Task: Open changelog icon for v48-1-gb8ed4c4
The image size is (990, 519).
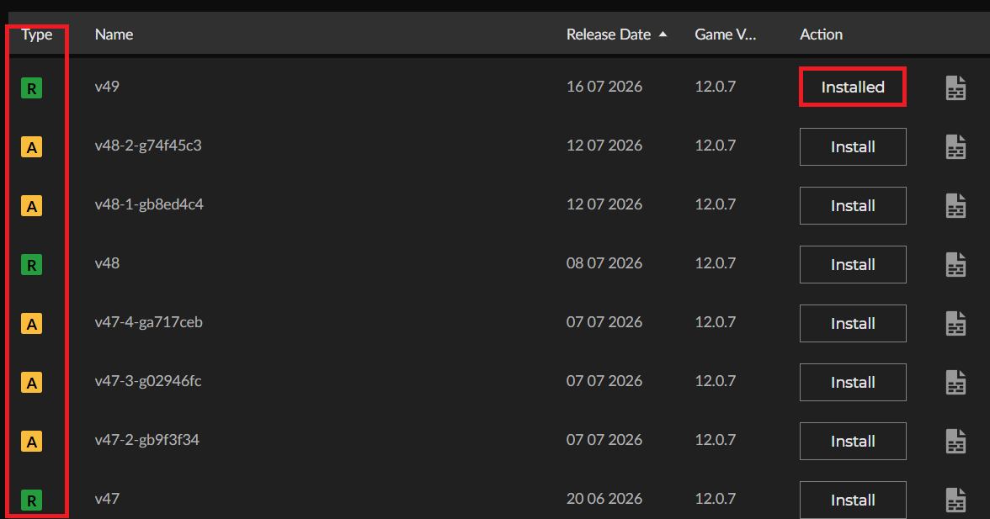Action: coord(955,205)
